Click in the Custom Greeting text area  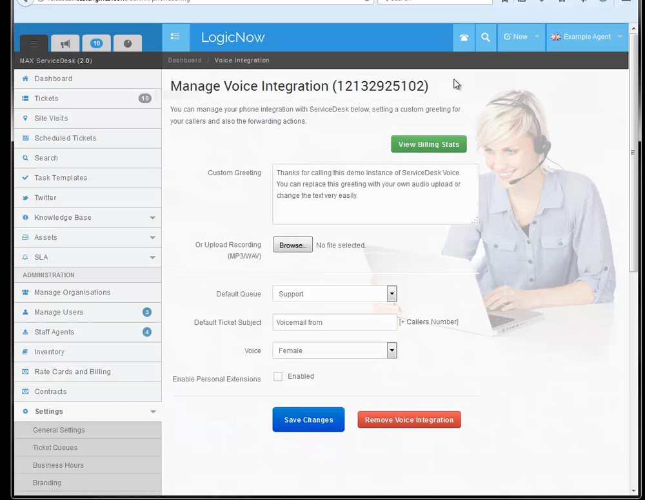point(375,194)
